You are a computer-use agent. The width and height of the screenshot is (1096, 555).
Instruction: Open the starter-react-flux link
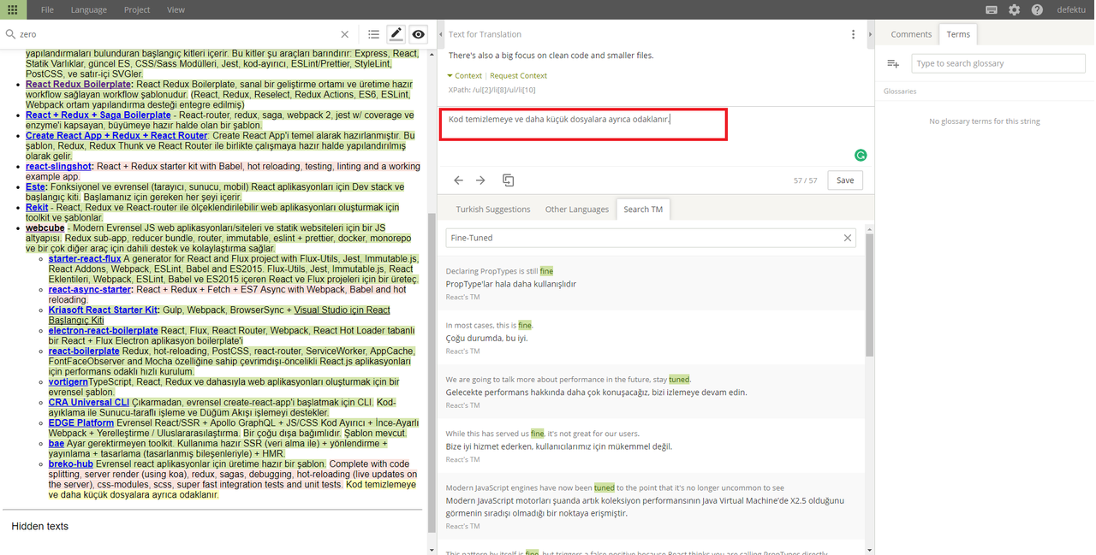(85, 258)
